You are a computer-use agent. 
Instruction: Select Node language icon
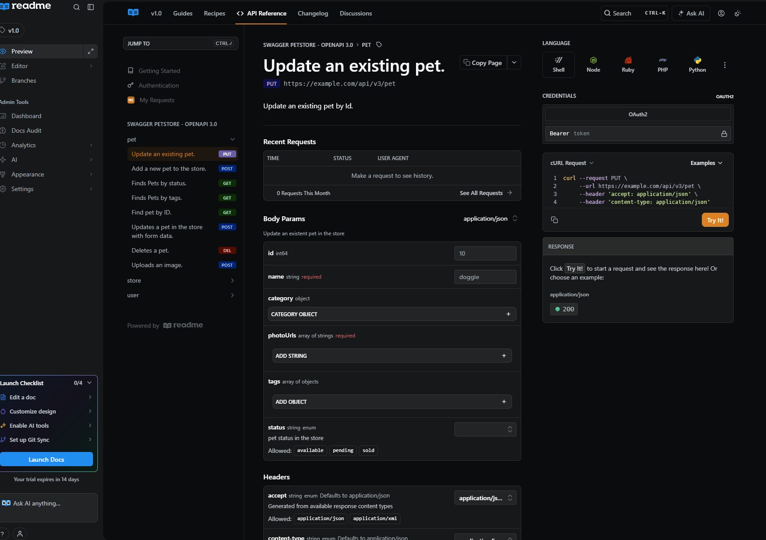tap(593, 65)
